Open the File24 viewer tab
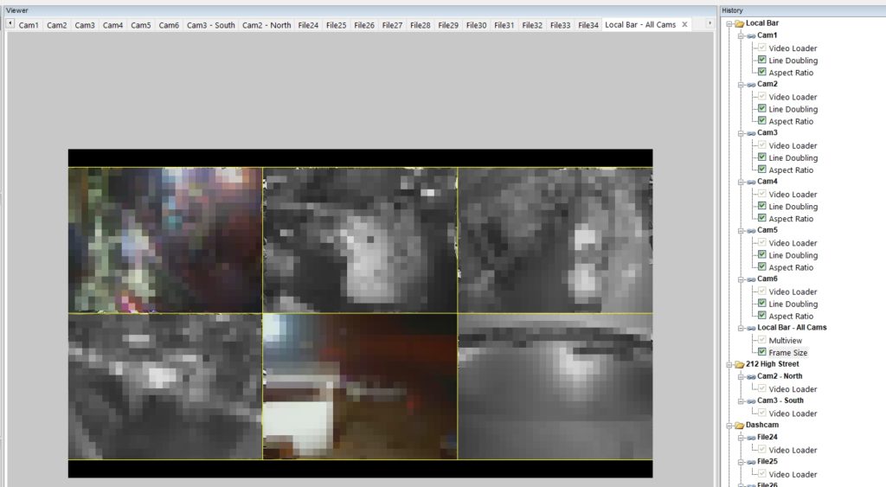 [308, 25]
